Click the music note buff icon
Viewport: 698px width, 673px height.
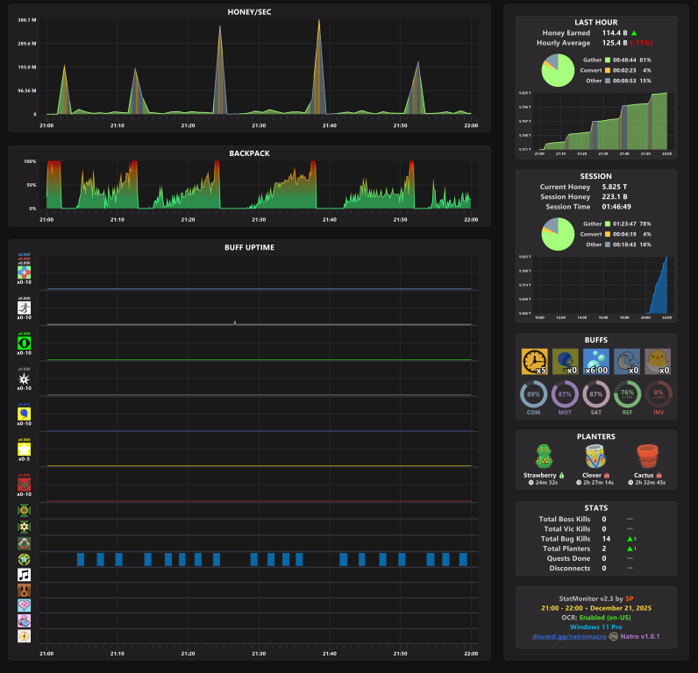(24, 575)
